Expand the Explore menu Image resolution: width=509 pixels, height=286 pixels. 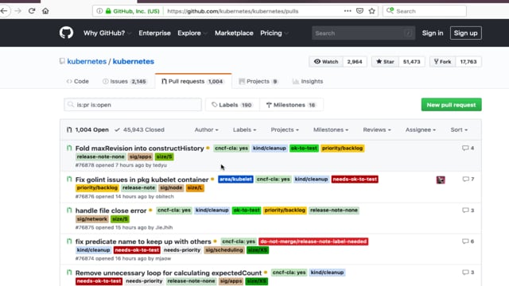(x=192, y=33)
